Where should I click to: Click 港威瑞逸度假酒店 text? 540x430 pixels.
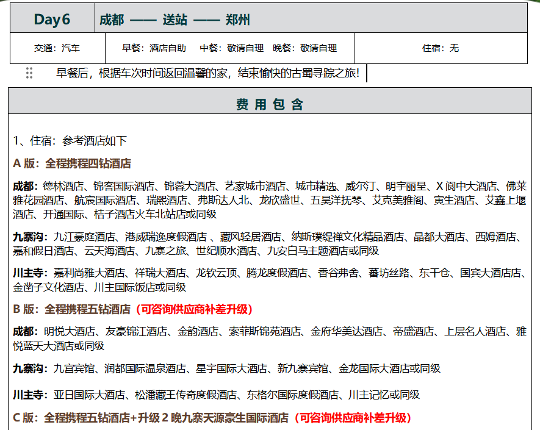(166, 237)
